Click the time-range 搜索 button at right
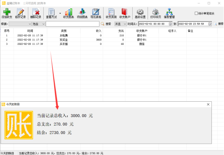224x155 pixels. coord(218,24)
